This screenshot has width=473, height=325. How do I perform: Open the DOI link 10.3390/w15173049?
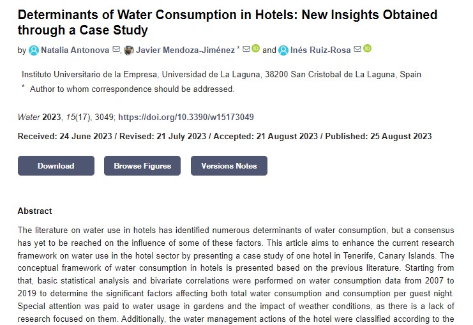pyautogui.click(x=186, y=117)
